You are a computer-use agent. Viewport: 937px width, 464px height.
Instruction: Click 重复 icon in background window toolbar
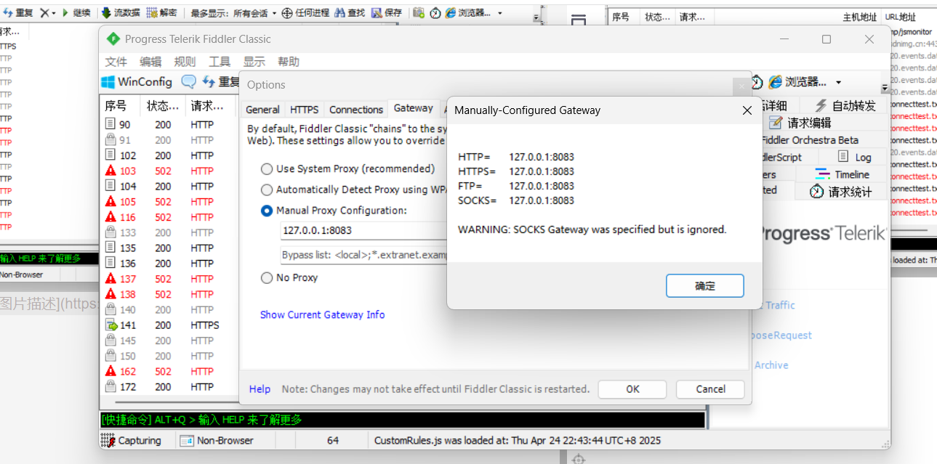click(8, 12)
